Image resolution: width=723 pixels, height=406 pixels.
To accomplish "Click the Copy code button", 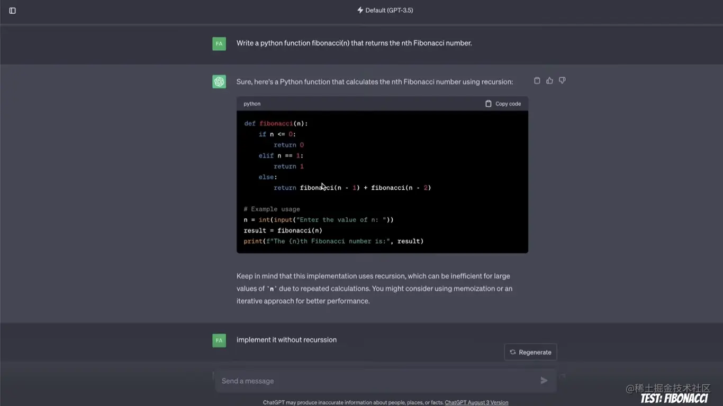I will tap(503, 104).
